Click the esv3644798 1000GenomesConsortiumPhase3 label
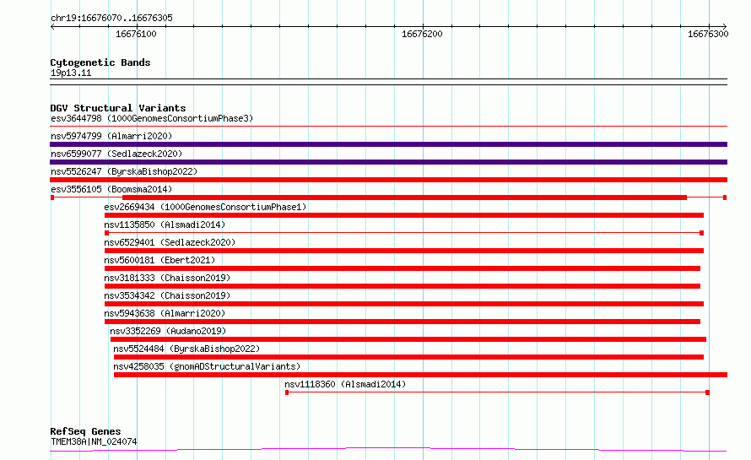The image size is (751, 460). (x=152, y=118)
